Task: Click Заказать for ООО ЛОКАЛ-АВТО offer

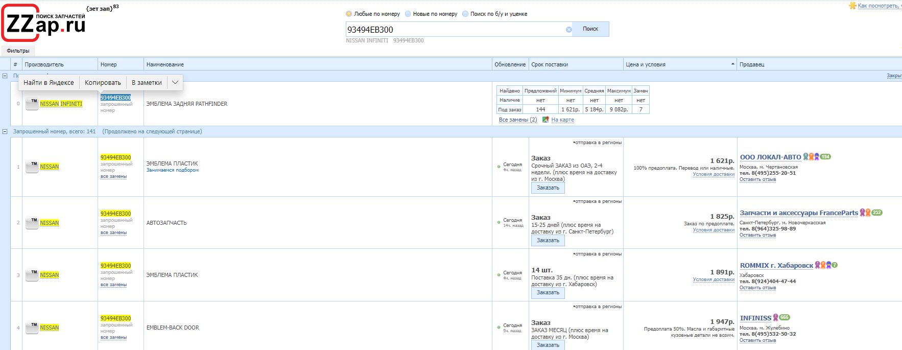Action: point(548,188)
